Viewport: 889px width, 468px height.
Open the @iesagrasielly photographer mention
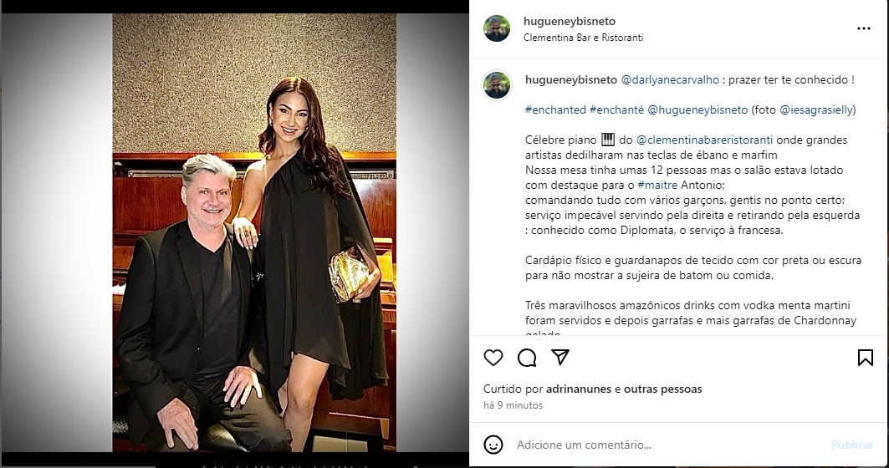[816, 110]
